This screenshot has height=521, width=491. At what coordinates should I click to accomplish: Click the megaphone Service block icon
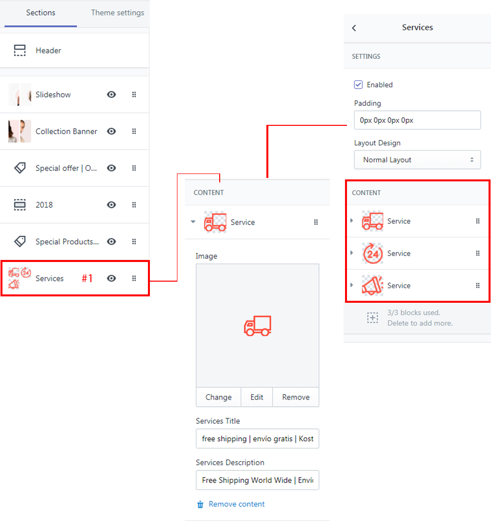pos(373,286)
